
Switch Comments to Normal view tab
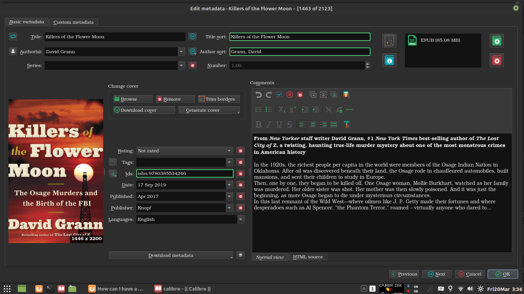coord(270,257)
